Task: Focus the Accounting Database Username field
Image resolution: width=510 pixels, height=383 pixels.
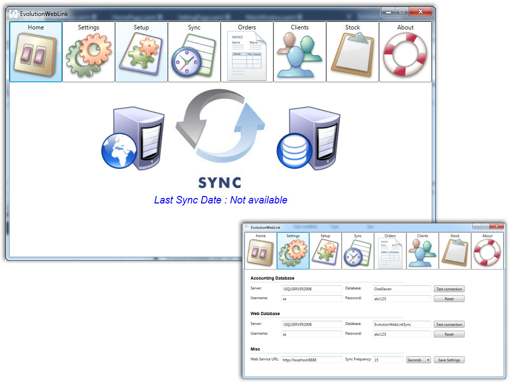Action: (x=312, y=299)
